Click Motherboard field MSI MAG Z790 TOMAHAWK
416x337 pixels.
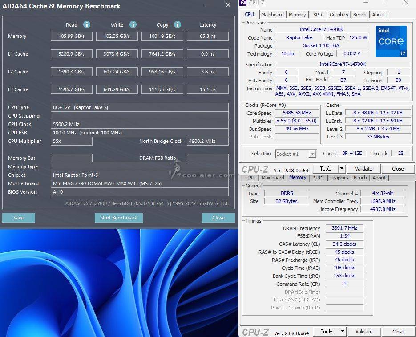[140, 183]
